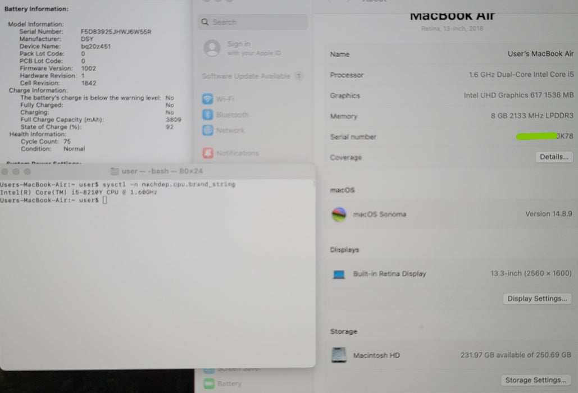The height and width of the screenshot is (393, 578).
Task: Click the Cycle Count 75 line
Action: tap(45, 141)
